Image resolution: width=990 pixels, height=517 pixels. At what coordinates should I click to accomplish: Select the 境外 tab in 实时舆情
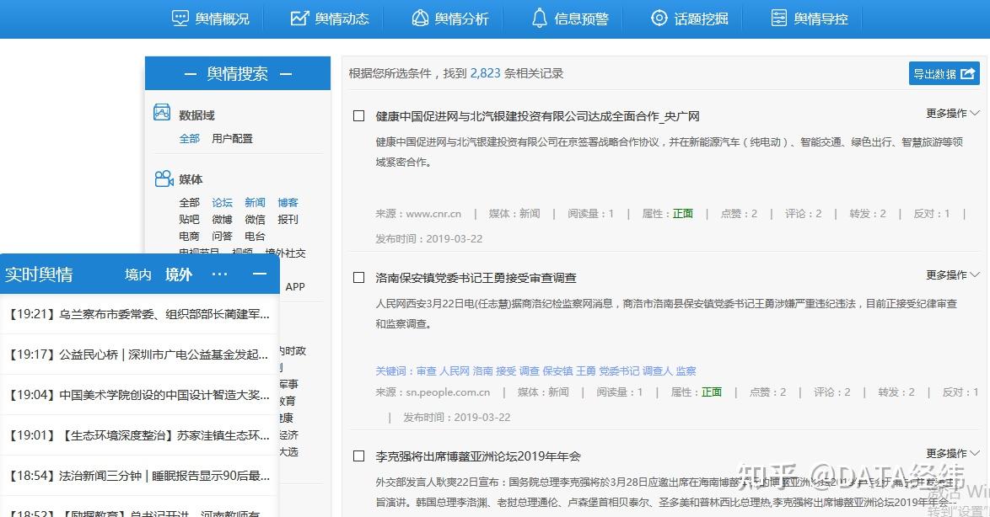(178, 274)
